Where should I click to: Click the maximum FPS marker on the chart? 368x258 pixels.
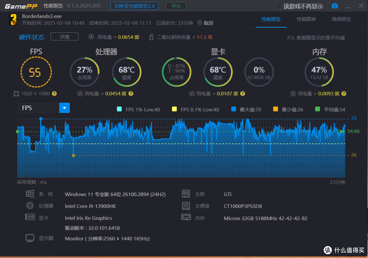click(x=41, y=119)
